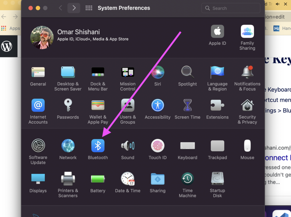Screen dimensions: 291x217
Task: Open Screen Time preferences
Action: tap(187, 105)
